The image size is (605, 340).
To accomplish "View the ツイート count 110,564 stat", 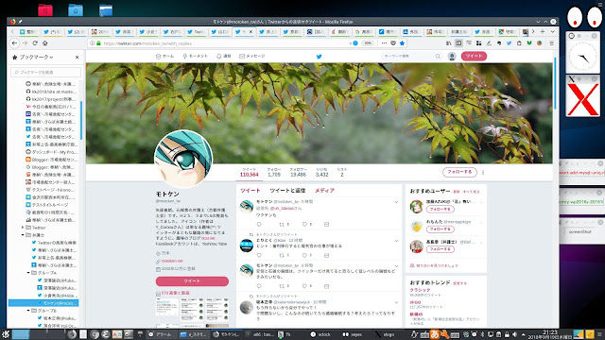I will (x=249, y=172).
